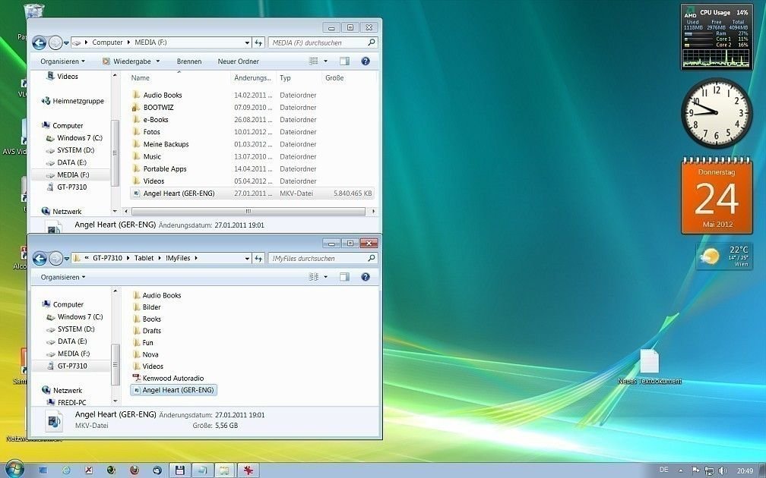Click Tablet in the !MyFiles breadcrumb path
The height and width of the screenshot is (478, 766).
[144, 258]
